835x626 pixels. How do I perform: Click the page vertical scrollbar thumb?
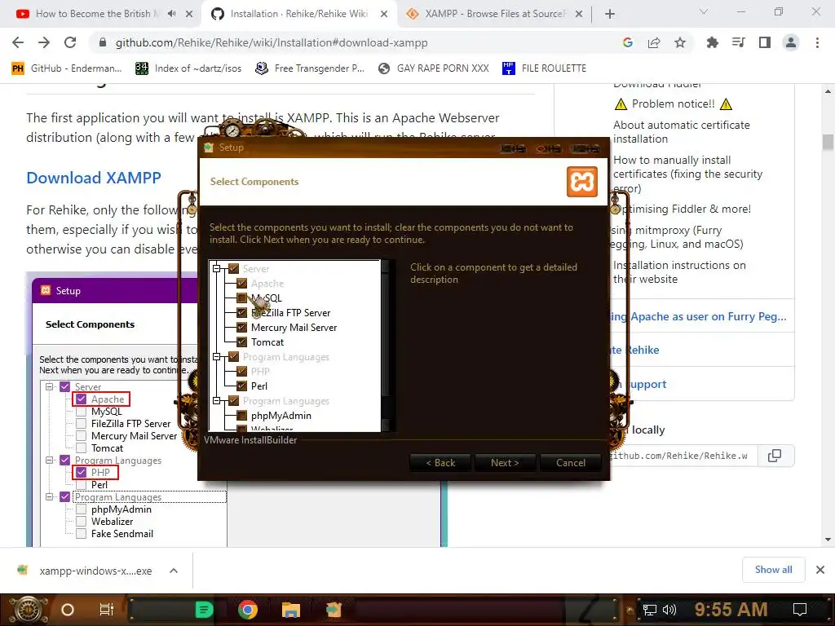tap(828, 142)
